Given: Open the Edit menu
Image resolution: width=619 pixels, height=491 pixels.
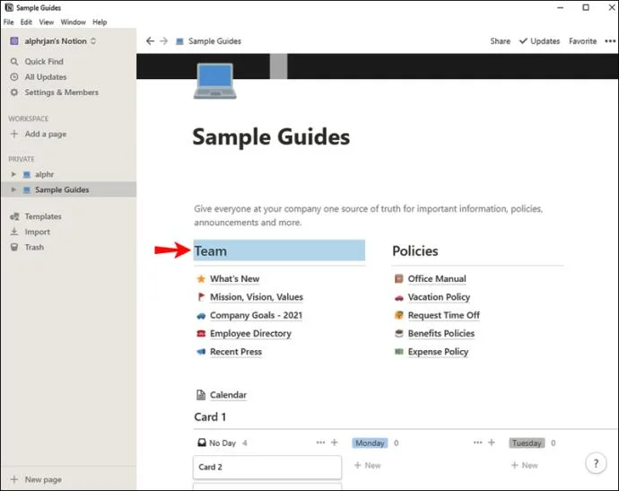Looking at the screenshot, I should [26, 22].
